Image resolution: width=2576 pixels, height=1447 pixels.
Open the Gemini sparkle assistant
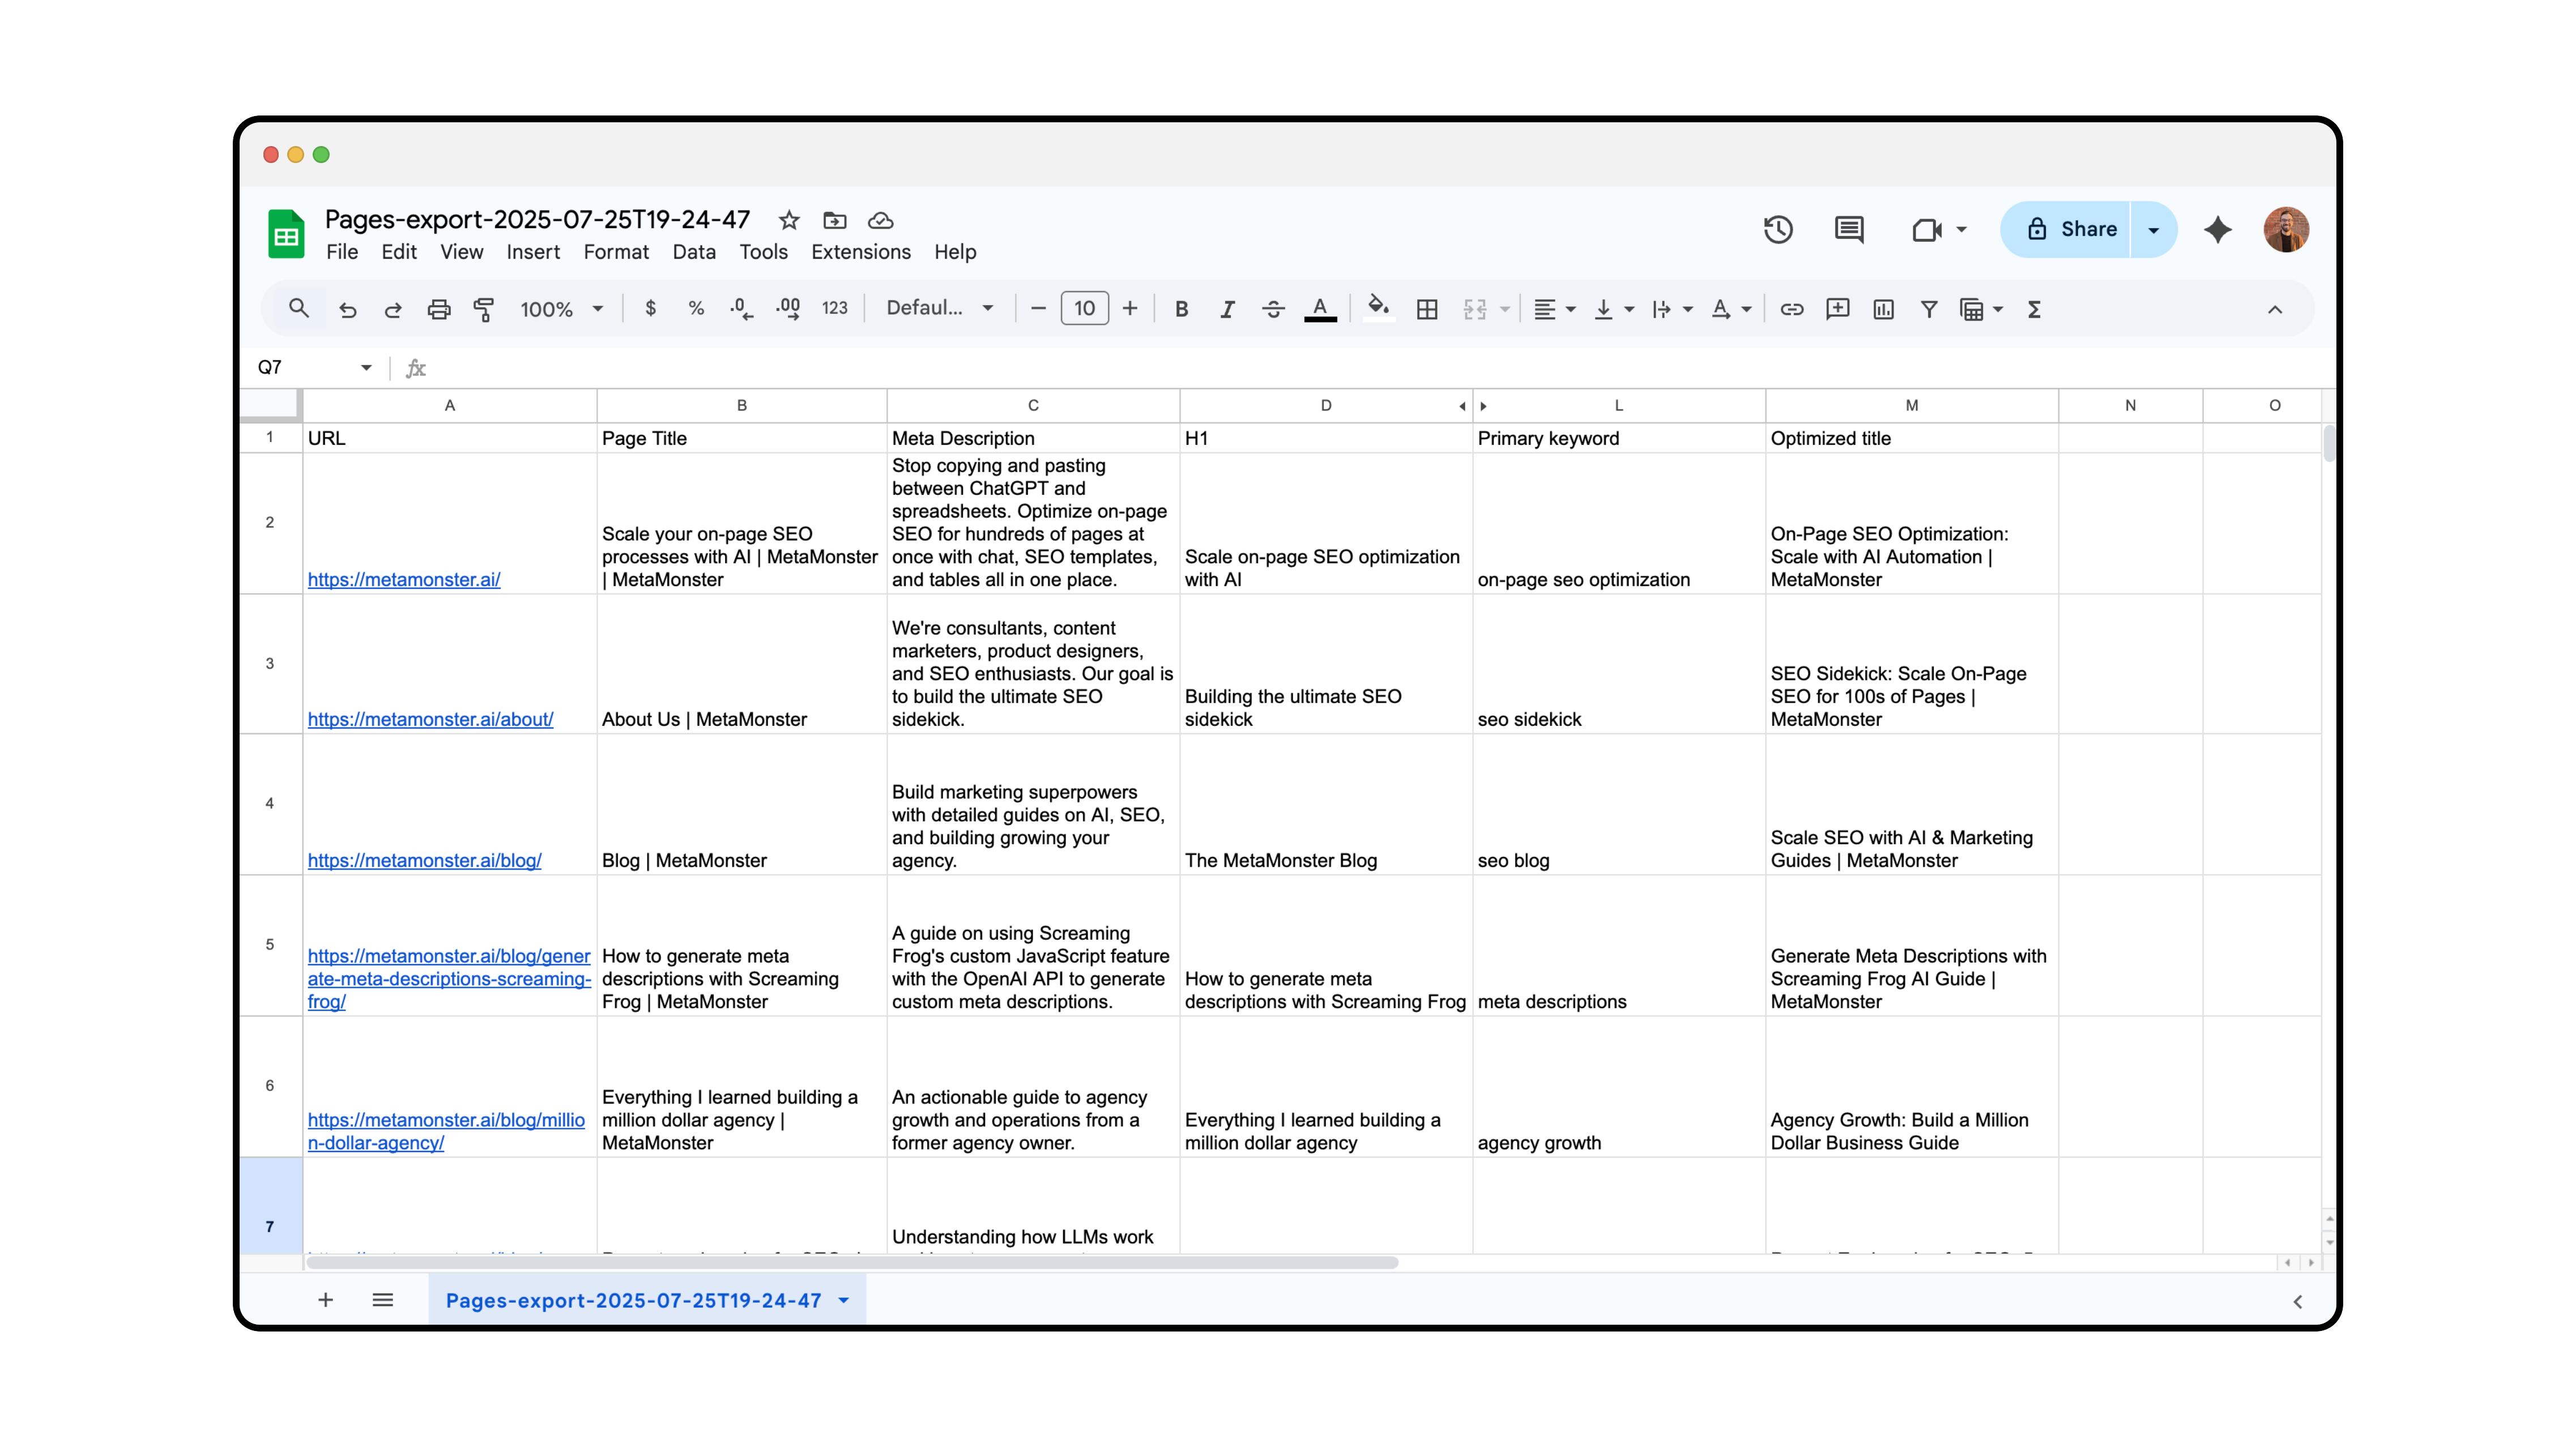pyautogui.click(x=2217, y=230)
